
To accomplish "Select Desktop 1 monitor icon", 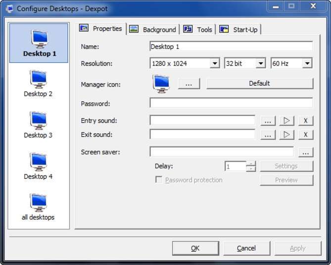I will [39, 39].
